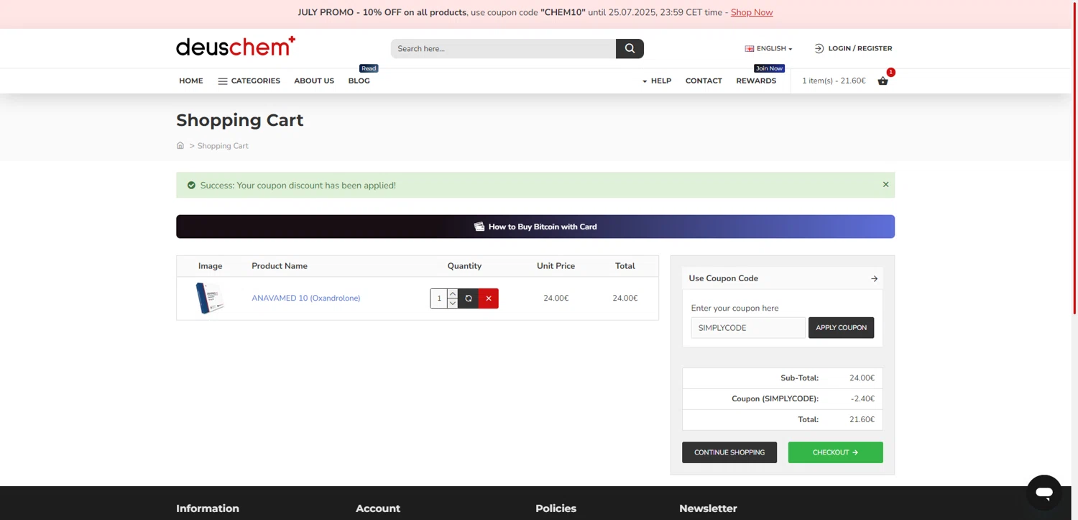
Task: Focus the Search here field
Action: coord(503,48)
